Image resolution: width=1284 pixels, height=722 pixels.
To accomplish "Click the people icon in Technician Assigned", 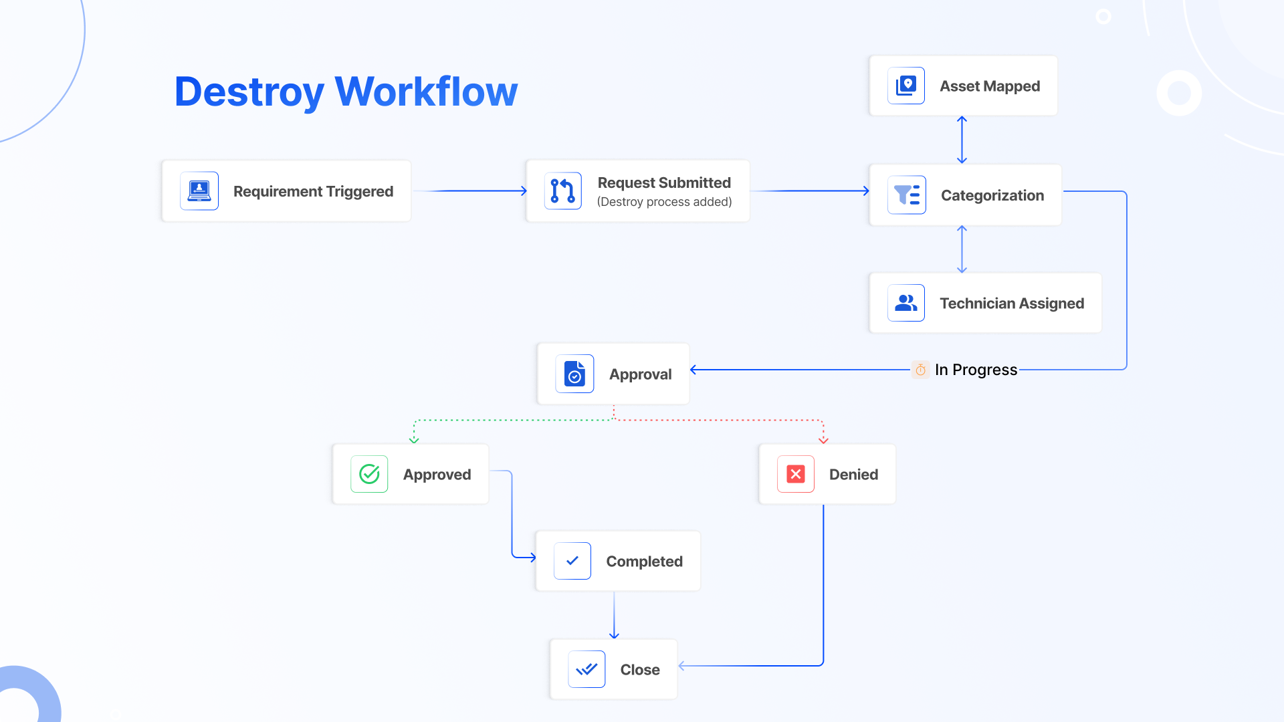I will [906, 303].
